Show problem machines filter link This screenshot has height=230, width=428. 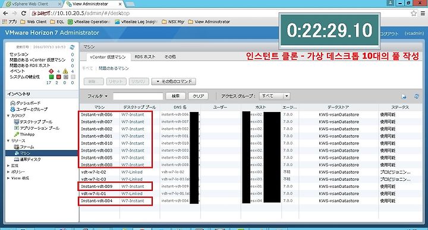pos(114,68)
